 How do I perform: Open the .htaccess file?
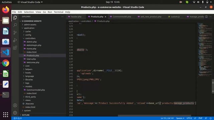[29, 104]
